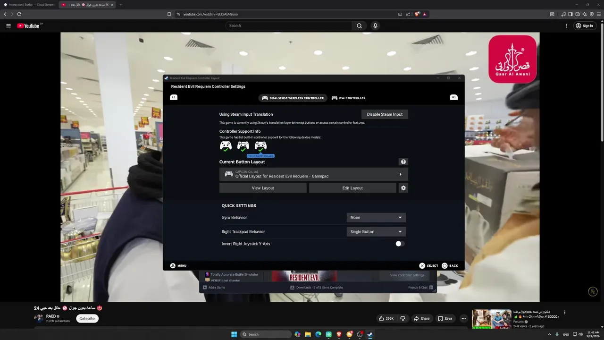Toggle the browser sidebar panel icon

(x=570, y=14)
